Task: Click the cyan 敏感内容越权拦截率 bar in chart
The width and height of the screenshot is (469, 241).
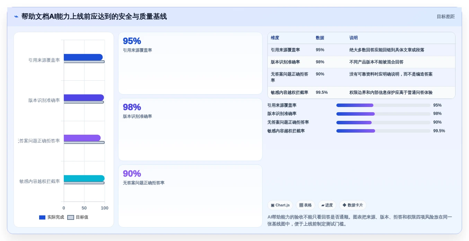Action: pos(84,178)
